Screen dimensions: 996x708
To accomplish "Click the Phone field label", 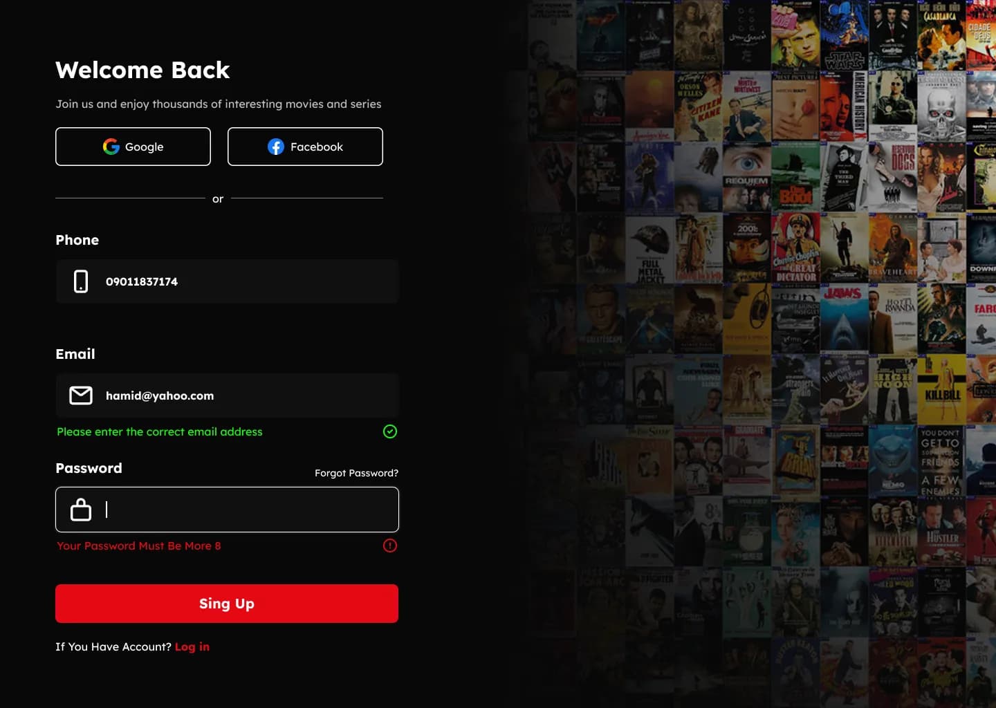I will pyautogui.click(x=77, y=240).
